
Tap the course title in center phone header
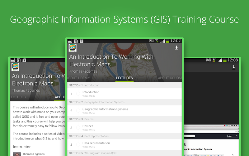[x=111, y=61]
